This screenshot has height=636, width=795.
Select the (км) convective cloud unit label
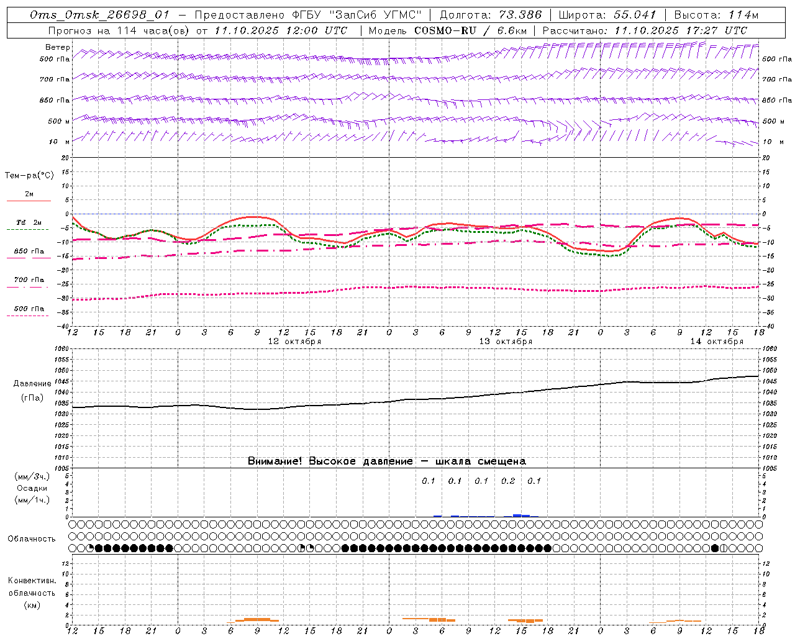32,605
